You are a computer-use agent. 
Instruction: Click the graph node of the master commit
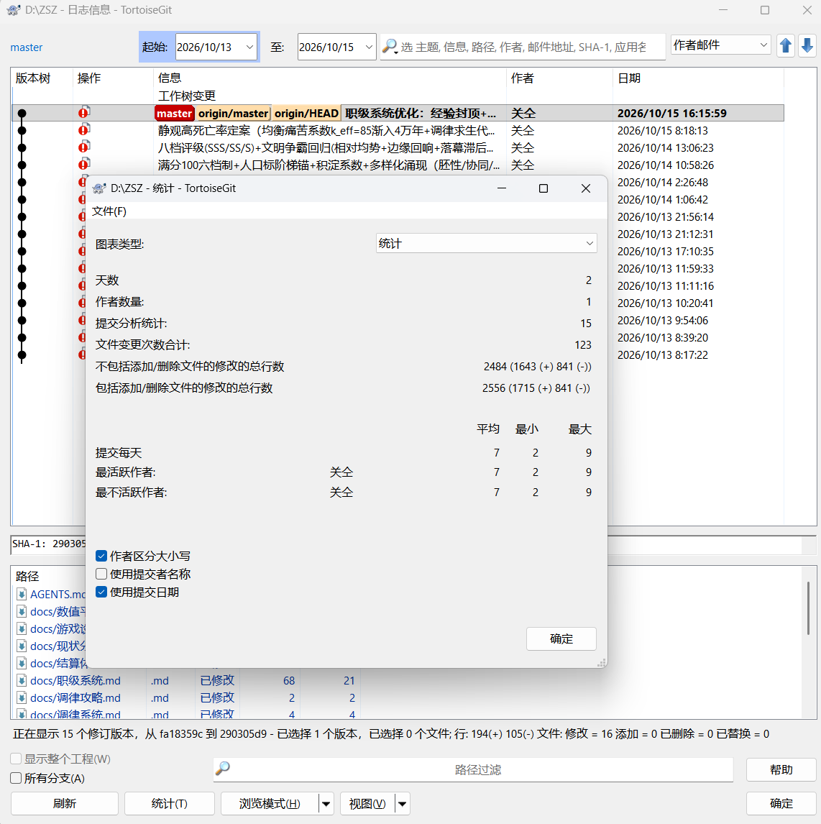22,113
